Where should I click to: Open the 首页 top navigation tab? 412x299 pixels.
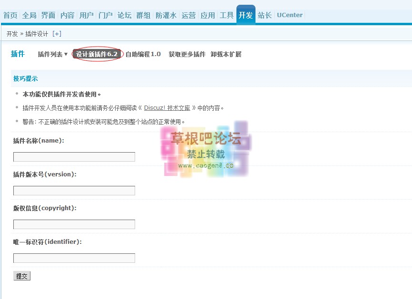pyautogui.click(x=10, y=15)
